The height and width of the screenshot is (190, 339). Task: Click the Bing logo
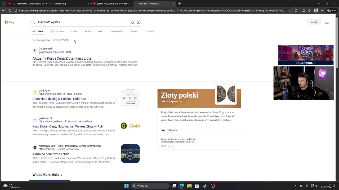click(x=10, y=22)
